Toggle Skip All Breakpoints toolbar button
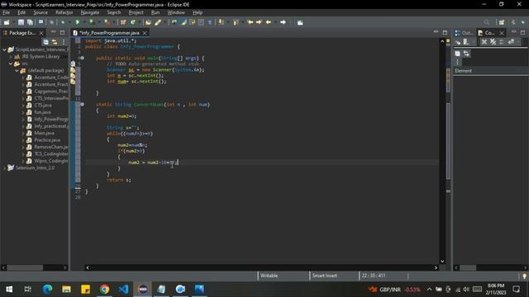 coord(51,22)
